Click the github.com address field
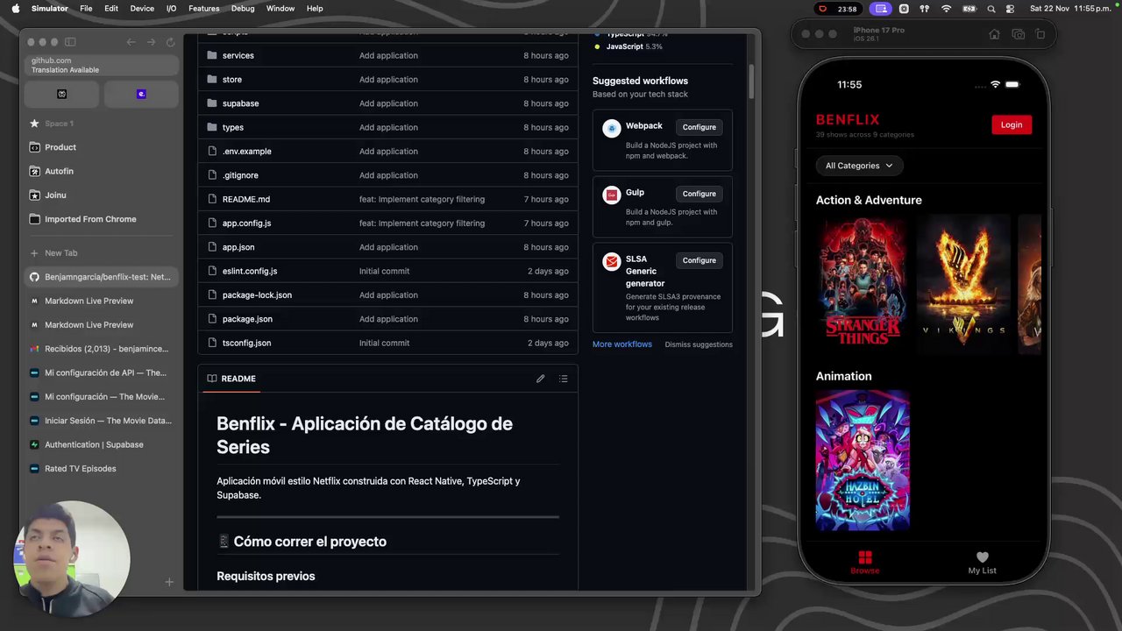The height and width of the screenshot is (631, 1122). [101, 65]
